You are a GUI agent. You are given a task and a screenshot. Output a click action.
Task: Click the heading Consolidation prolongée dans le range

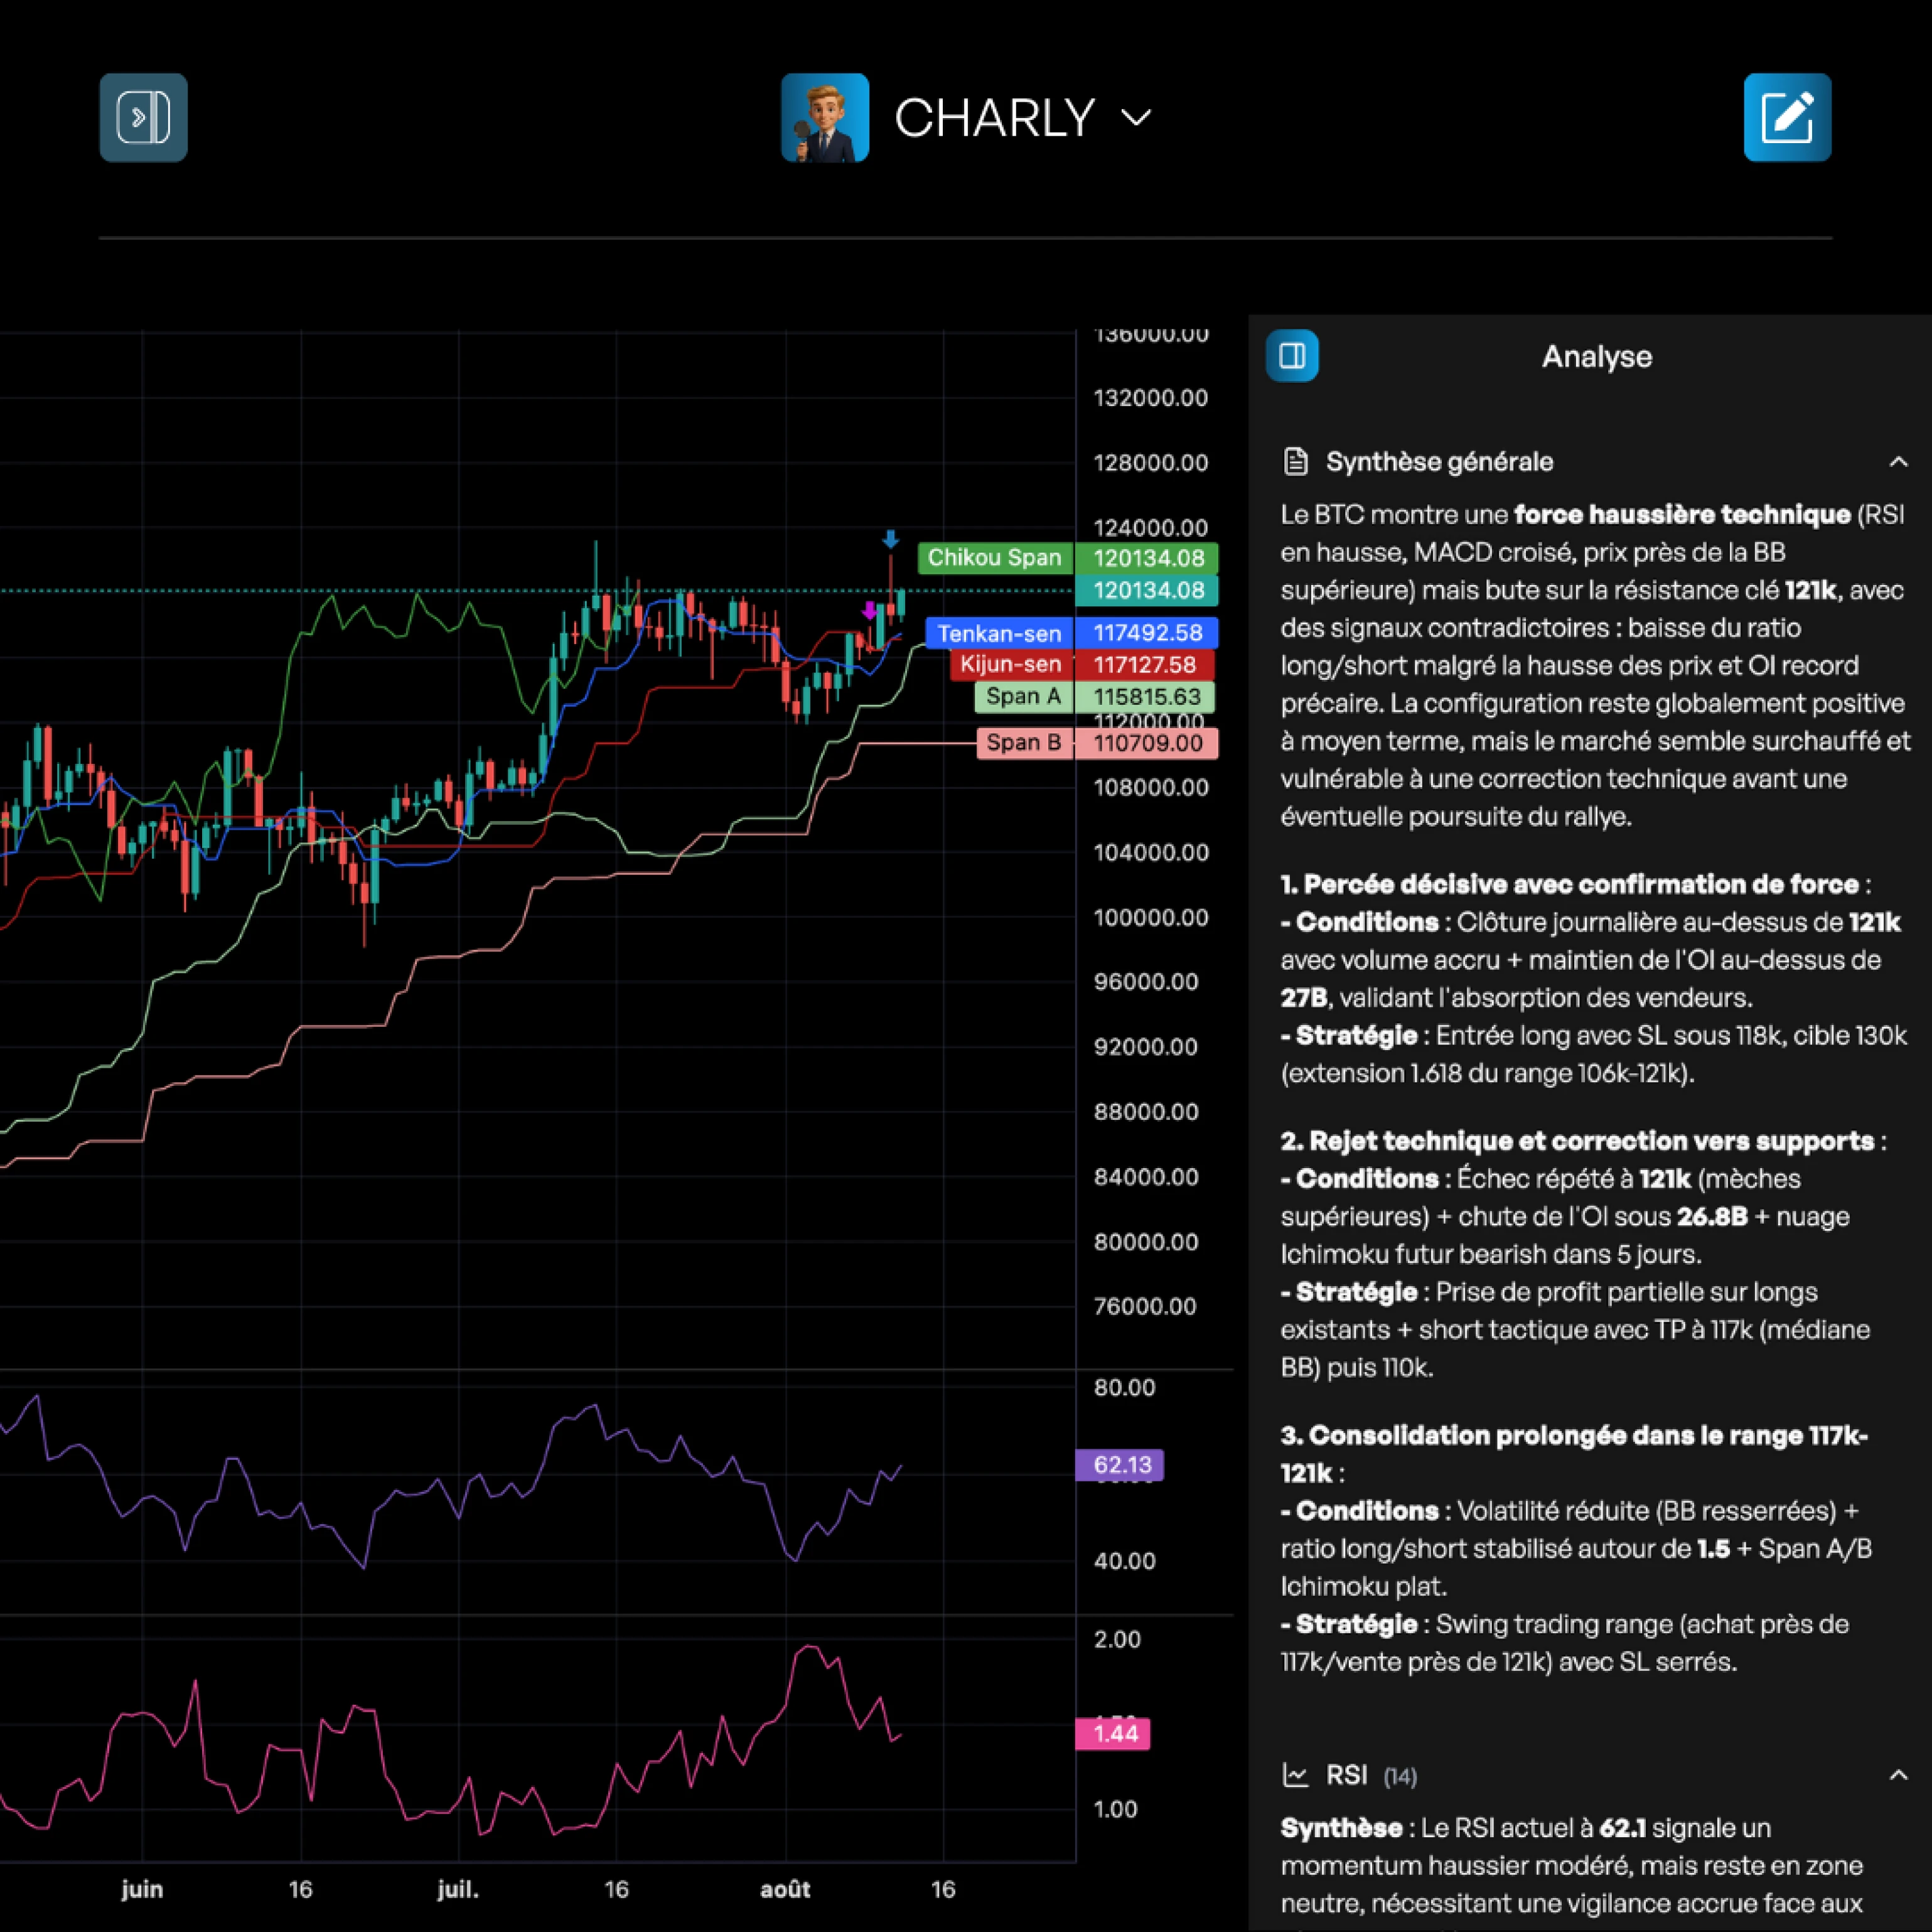[x=1574, y=1455]
